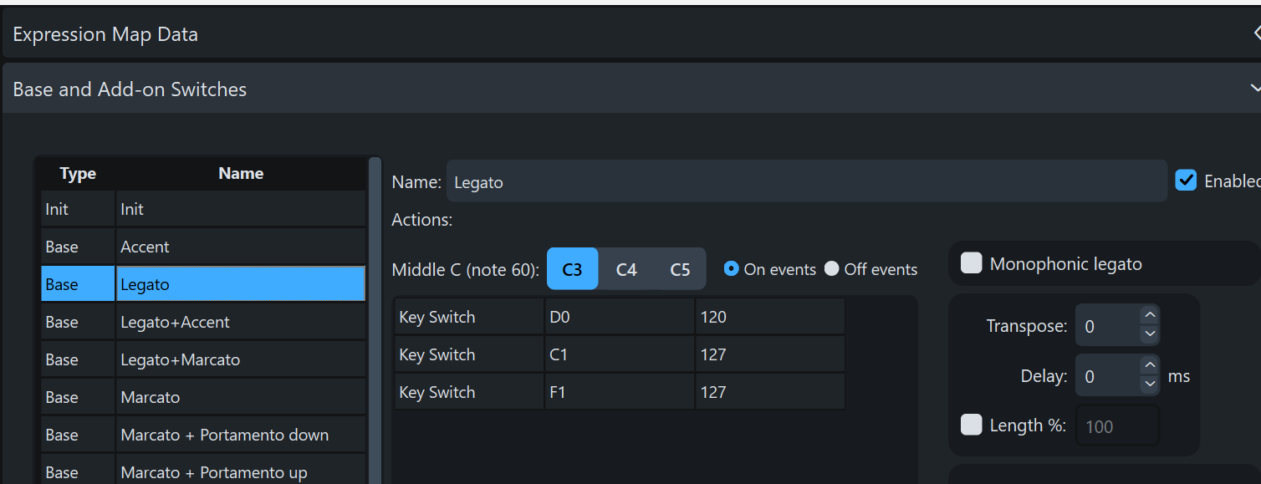Viewport: 1261px width, 484px height.
Task: Select the Off events radio button
Action: coord(831,269)
